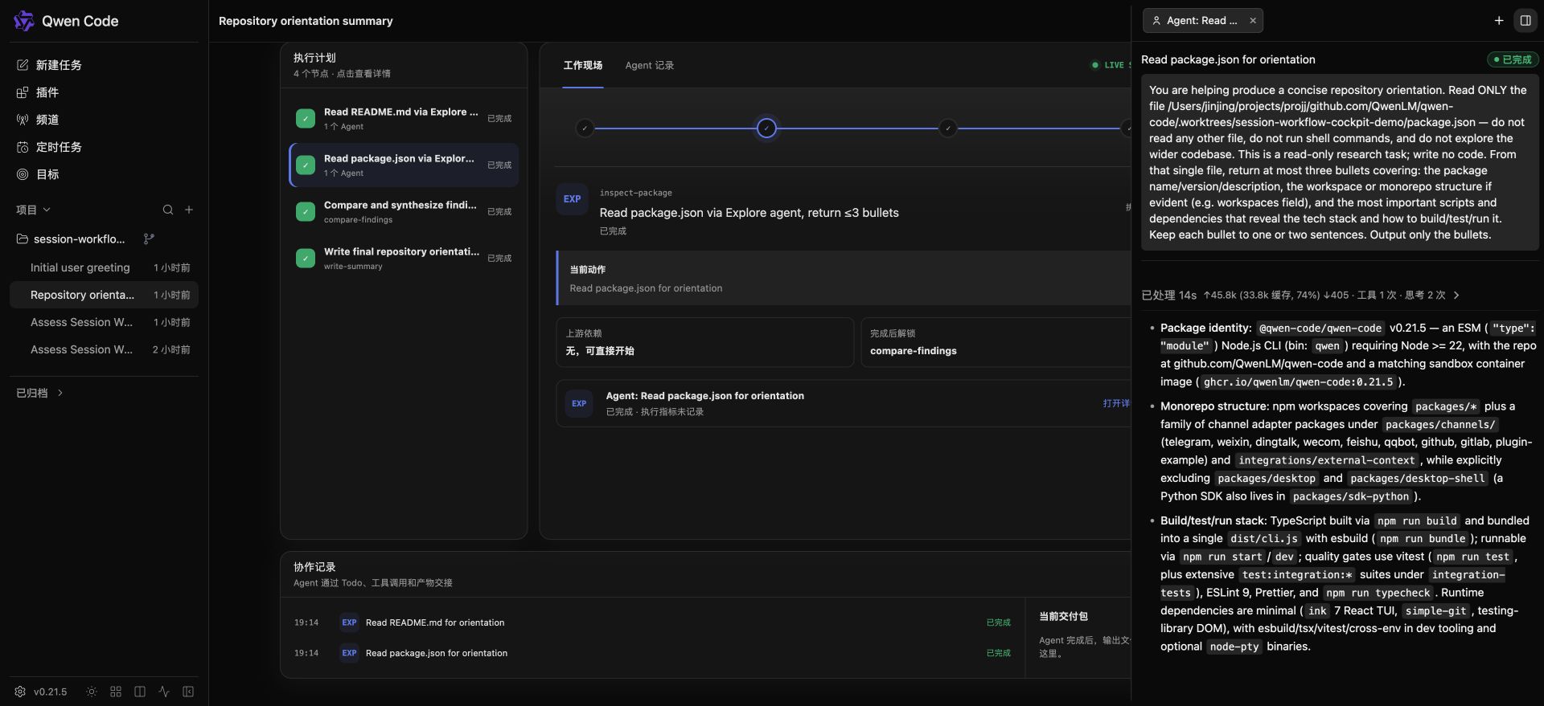Collapse the left sidebar with the panel icon
Viewport: 1544px width, 706px height.
pyautogui.click(x=188, y=692)
